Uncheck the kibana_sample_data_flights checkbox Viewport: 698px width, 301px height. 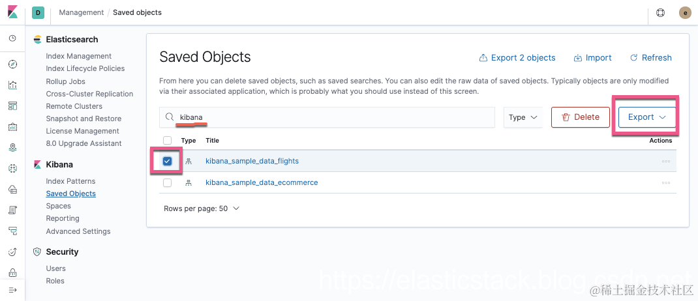pos(168,161)
